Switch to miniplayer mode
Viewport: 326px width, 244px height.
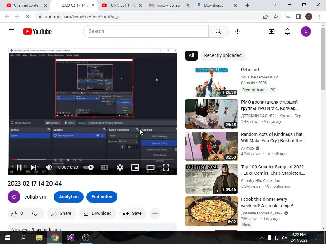(135, 167)
